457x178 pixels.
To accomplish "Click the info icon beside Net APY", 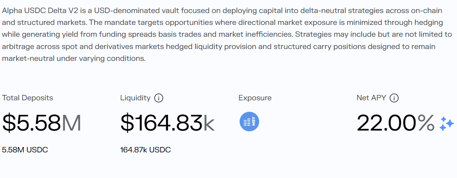I will coord(394,98).
